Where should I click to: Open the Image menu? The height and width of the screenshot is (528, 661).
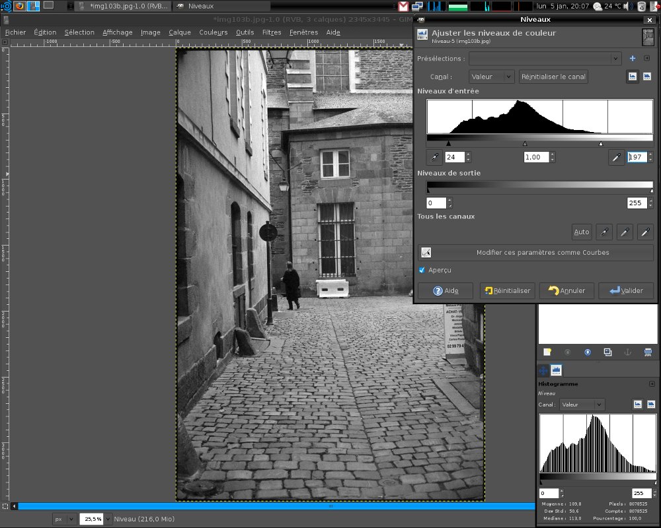tap(151, 32)
